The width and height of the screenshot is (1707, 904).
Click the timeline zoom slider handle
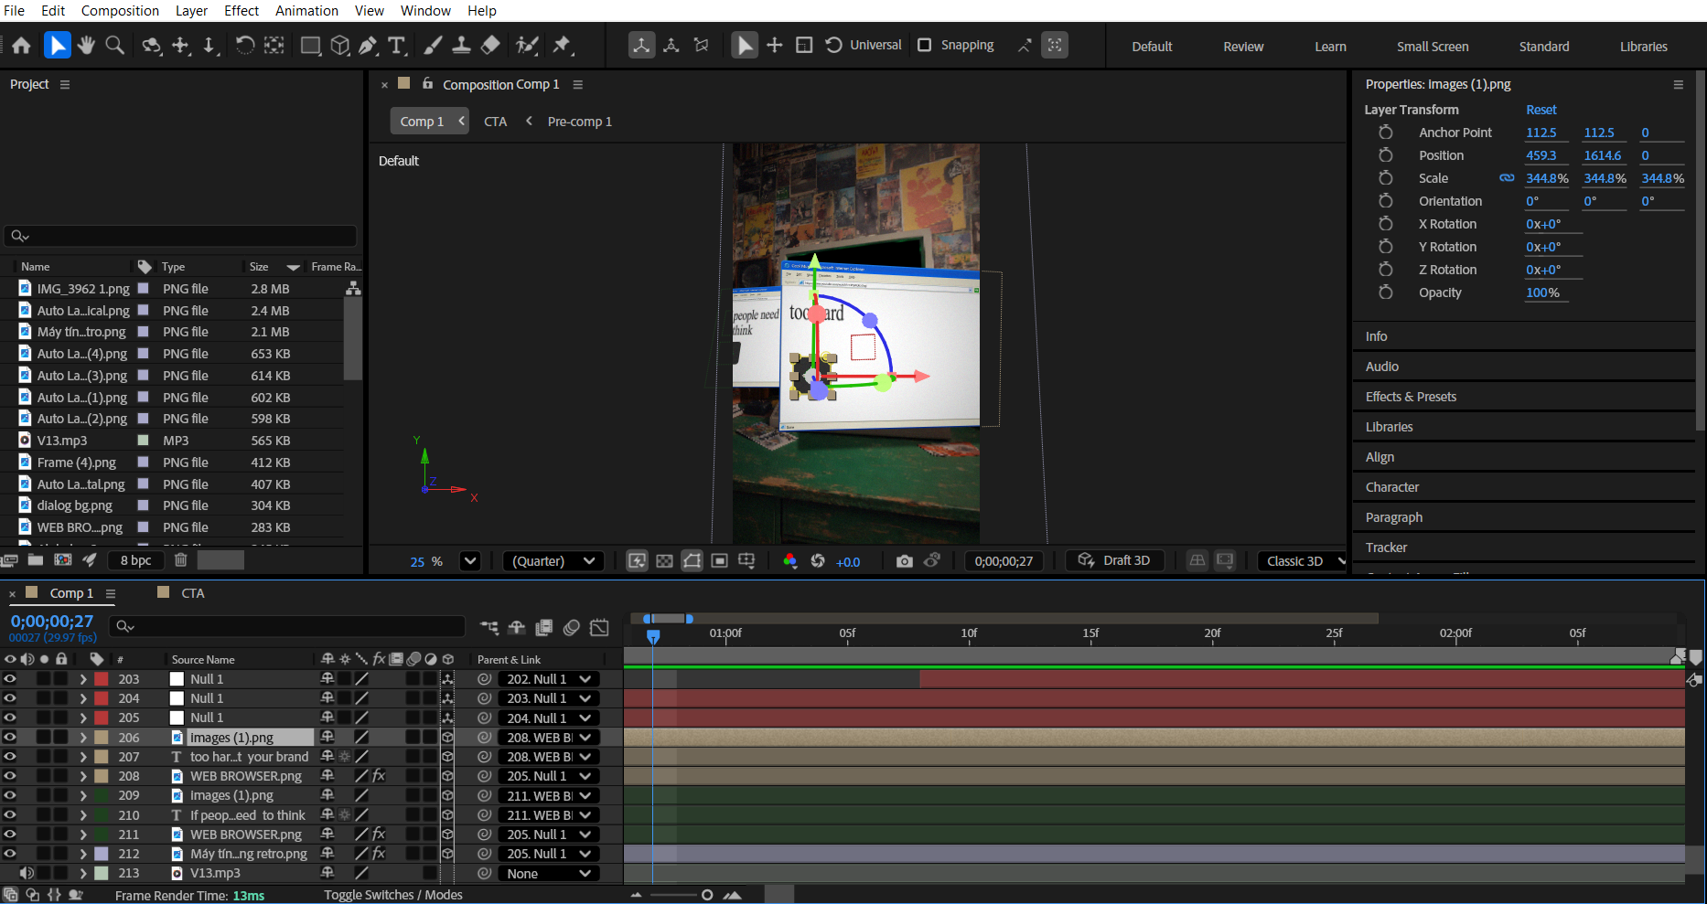(x=707, y=895)
